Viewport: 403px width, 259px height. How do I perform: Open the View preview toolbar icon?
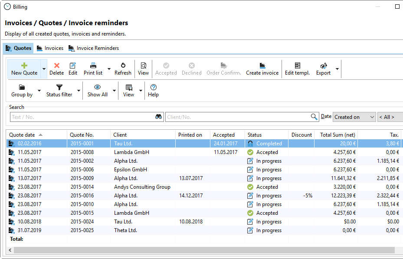tap(143, 69)
